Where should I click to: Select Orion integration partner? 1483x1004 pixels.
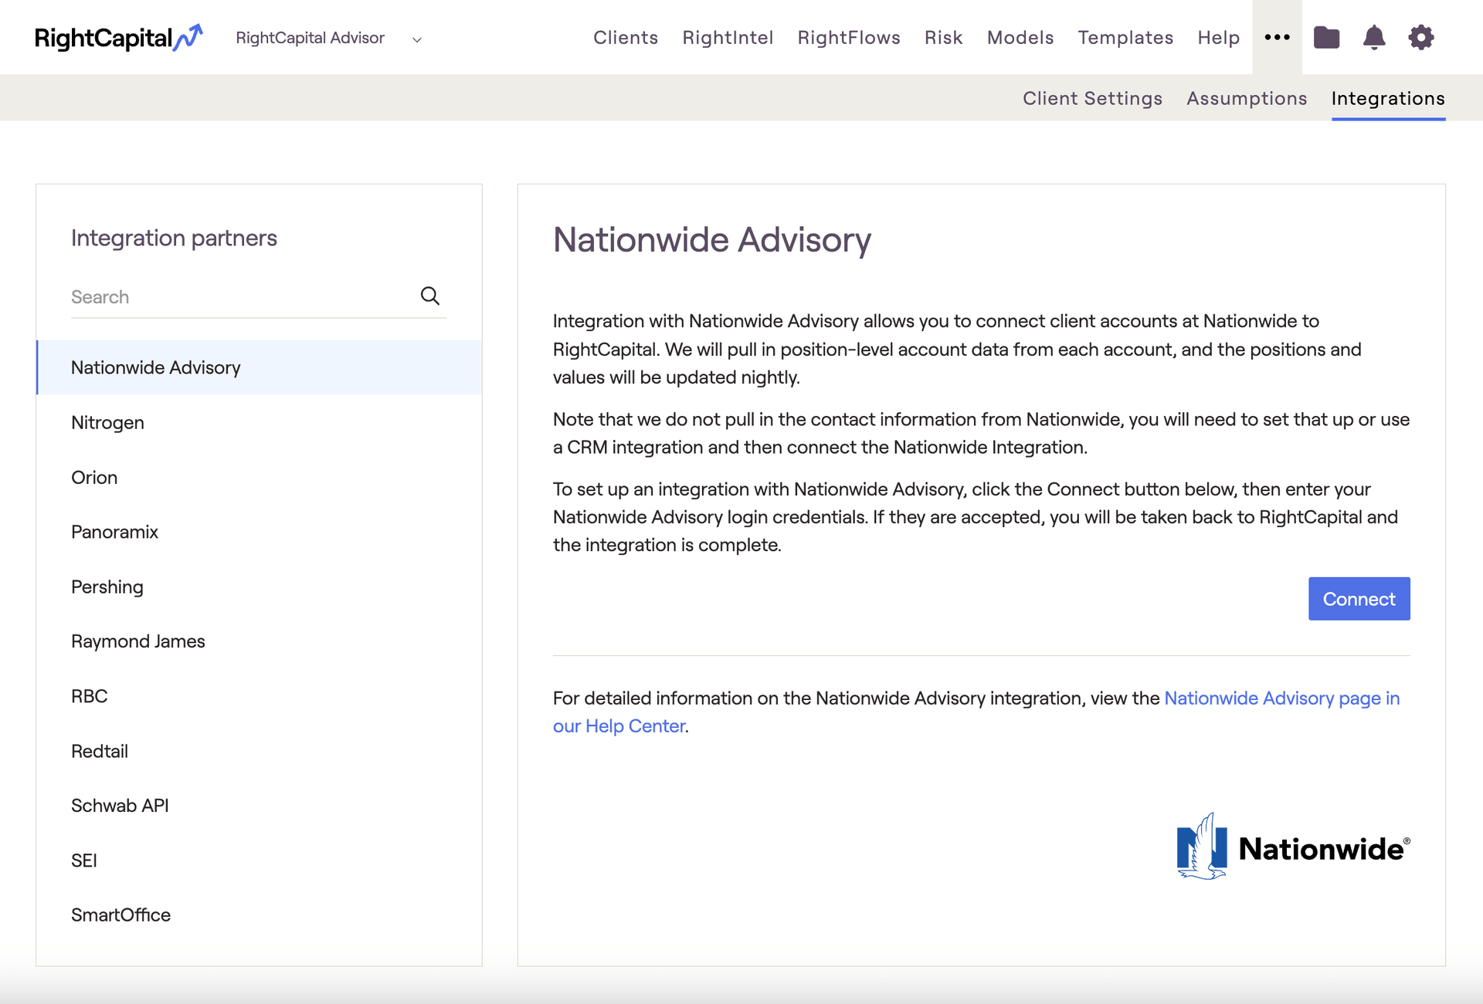tap(259, 477)
